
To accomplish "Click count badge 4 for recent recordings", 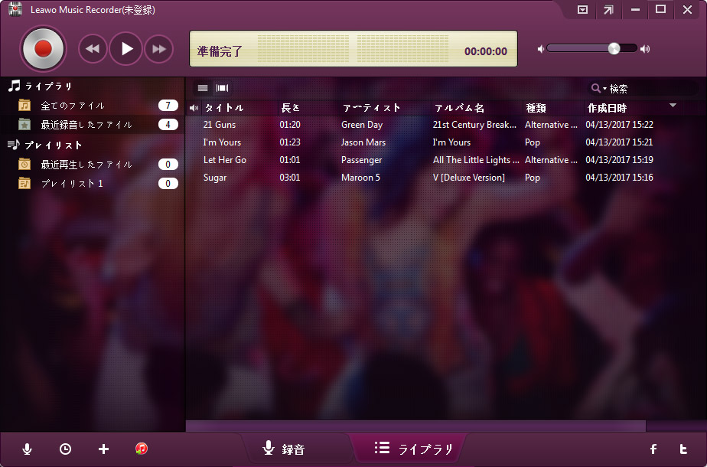I will point(168,125).
